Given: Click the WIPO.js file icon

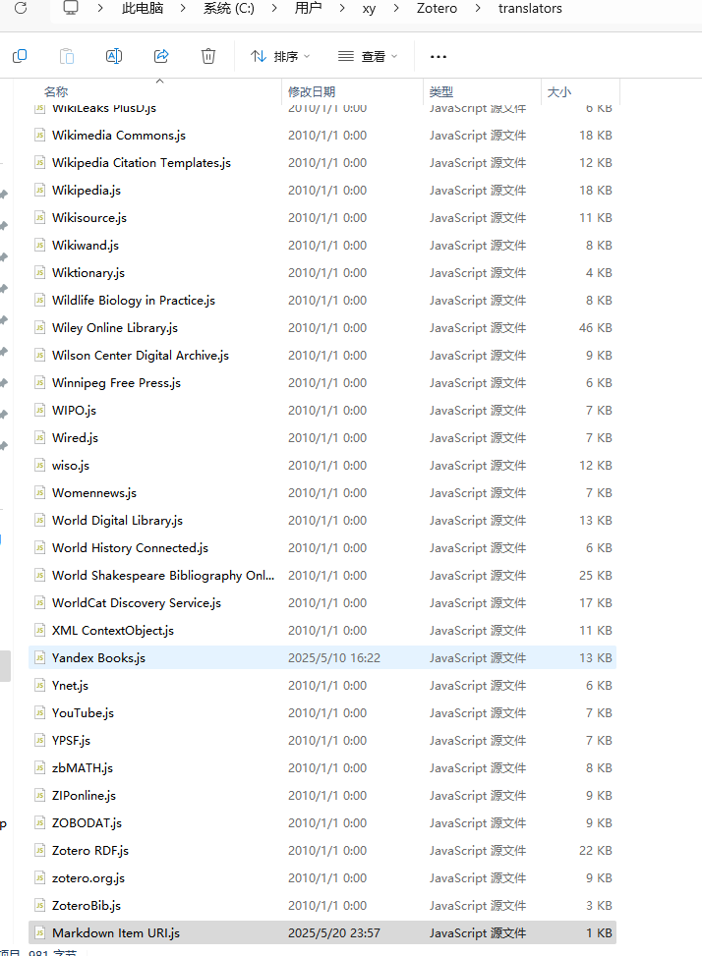Looking at the screenshot, I should click(x=39, y=411).
